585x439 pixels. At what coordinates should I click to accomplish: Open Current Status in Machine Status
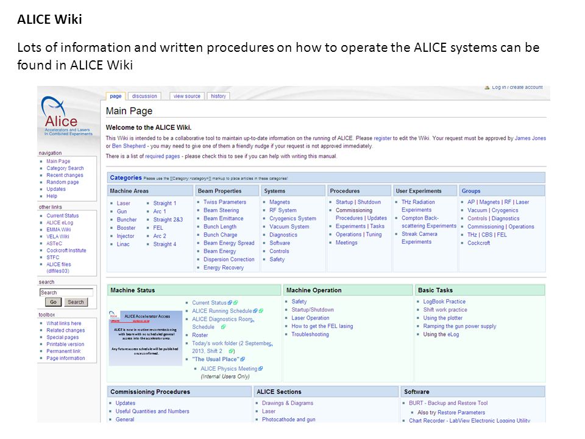pyautogui.click(x=209, y=303)
